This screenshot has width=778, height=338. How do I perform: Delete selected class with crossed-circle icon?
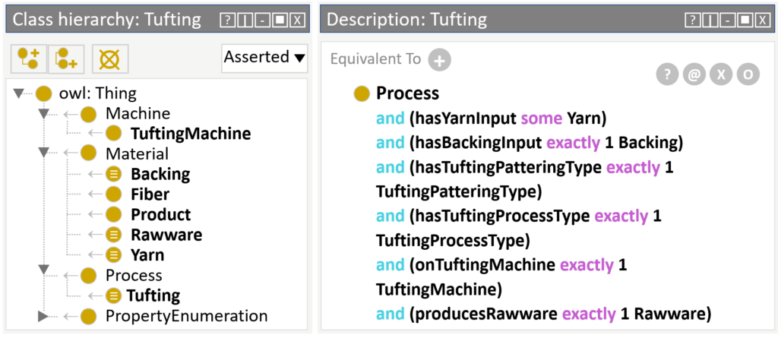point(110,59)
